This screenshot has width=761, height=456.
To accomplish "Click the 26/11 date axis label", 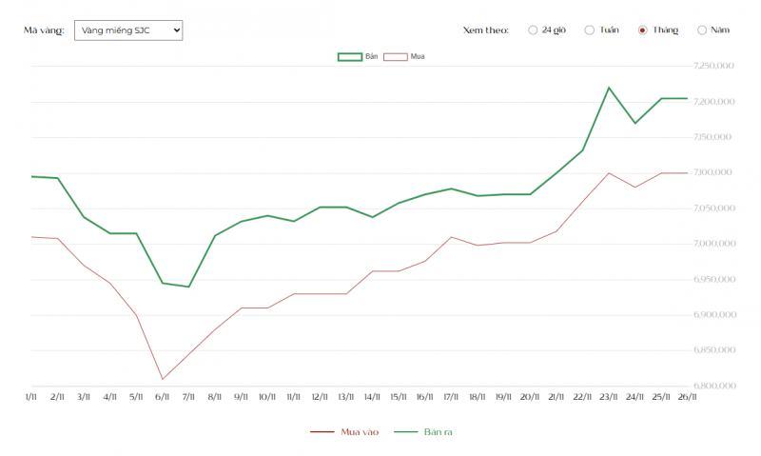I will coord(687,396).
